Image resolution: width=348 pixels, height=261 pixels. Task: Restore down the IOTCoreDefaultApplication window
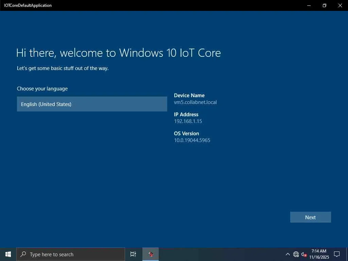point(325,5)
